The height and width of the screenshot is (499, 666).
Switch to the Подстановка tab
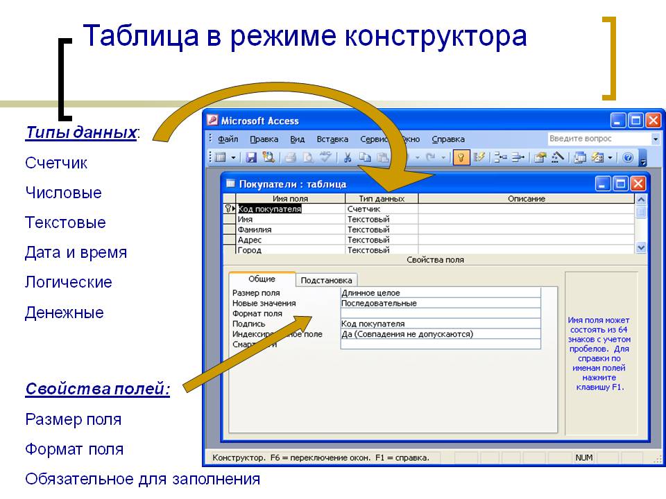click(x=327, y=280)
